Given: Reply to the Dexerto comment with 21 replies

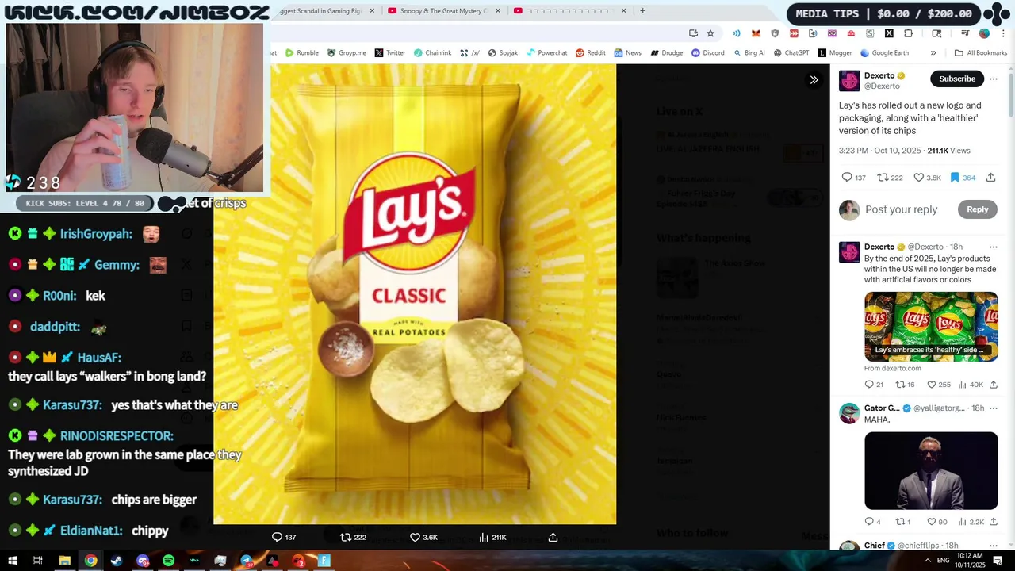Looking at the screenshot, I should [873, 385].
